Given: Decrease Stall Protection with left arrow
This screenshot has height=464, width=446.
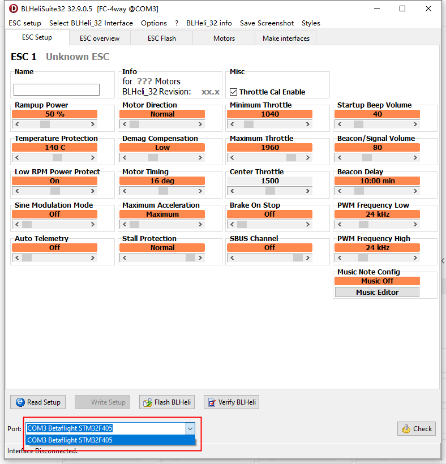Looking at the screenshot, I should 125,258.
